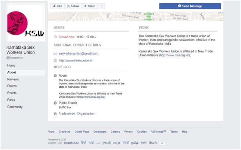This screenshot has width=241, height=150.
Task: Open the three-dots more options menu
Action: 101,6
